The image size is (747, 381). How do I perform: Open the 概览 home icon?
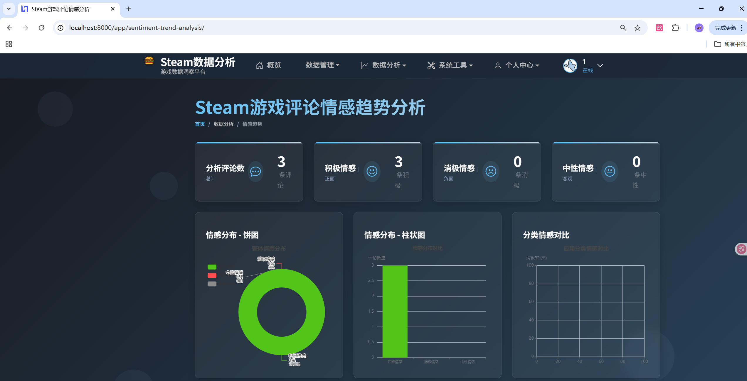point(260,65)
